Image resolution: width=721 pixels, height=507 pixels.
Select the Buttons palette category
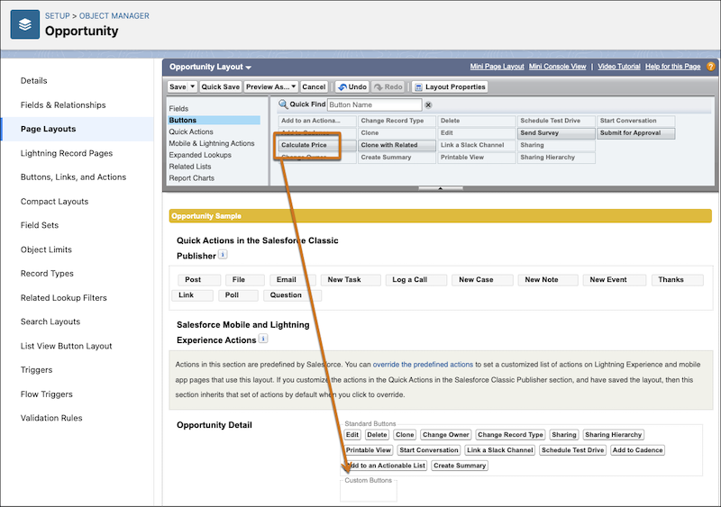coord(214,121)
